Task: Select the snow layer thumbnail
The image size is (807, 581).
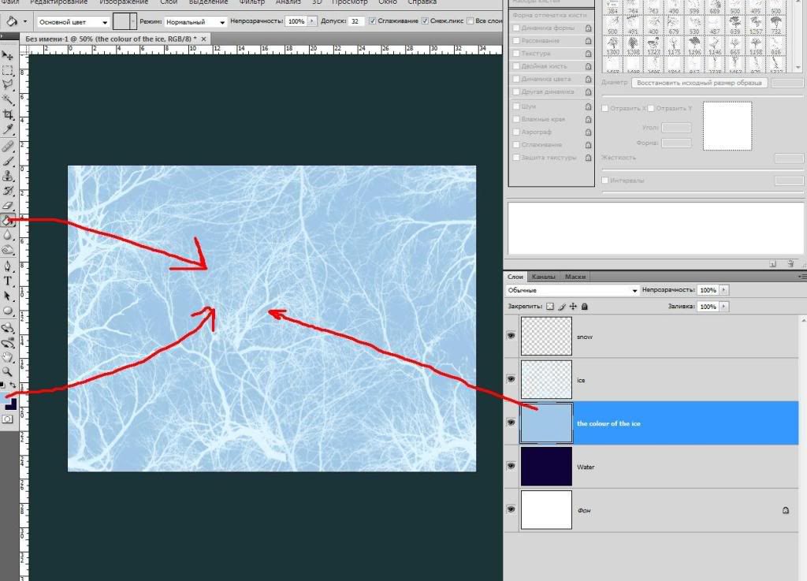Action: coord(546,336)
